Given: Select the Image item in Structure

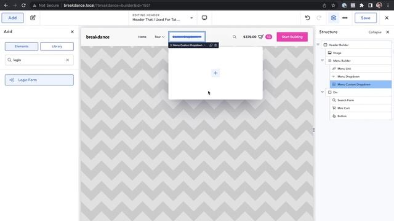Looking at the screenshot, I should tap(358, 53).
